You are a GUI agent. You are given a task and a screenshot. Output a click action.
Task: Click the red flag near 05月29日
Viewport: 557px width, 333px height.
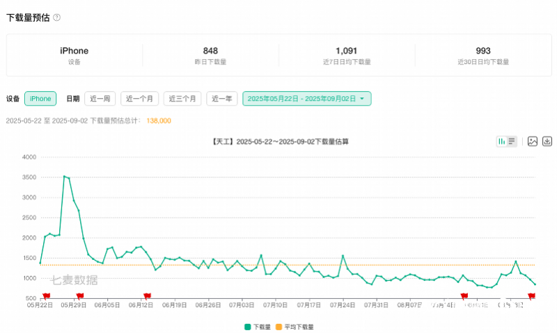[x=80, y=296]
